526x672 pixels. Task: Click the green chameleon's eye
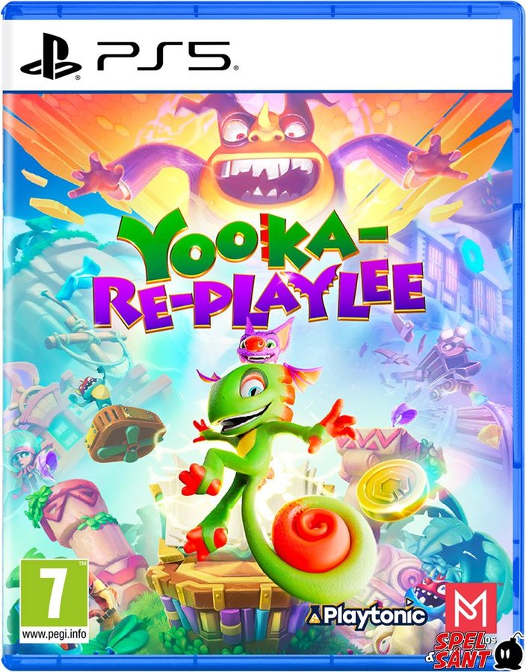point(252,386)
